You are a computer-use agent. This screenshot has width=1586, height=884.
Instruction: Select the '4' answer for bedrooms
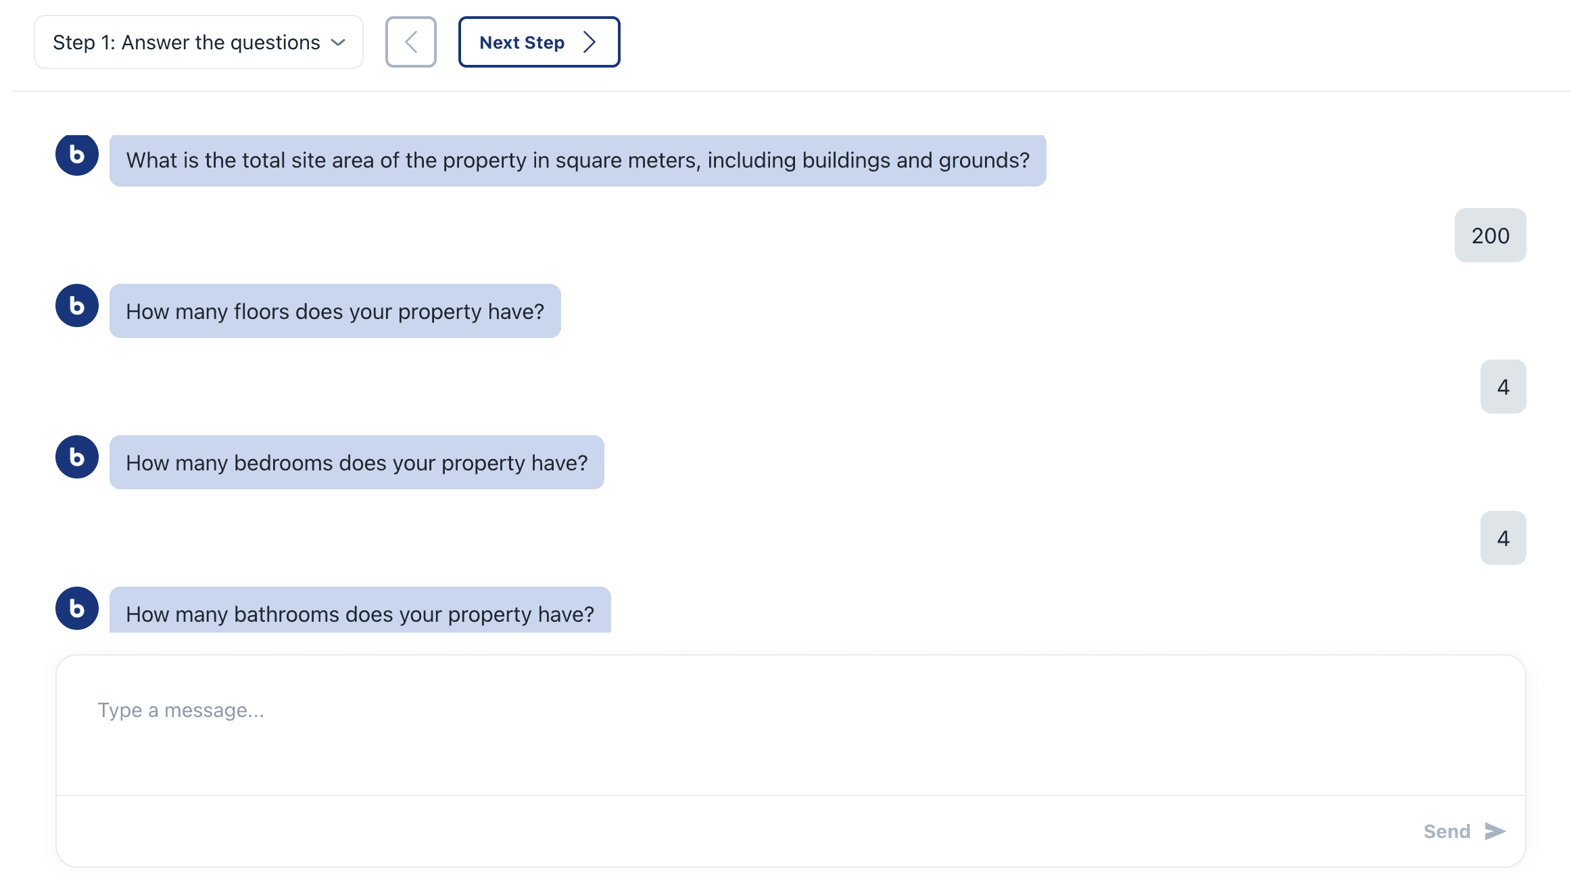(x=1503, y=538)
